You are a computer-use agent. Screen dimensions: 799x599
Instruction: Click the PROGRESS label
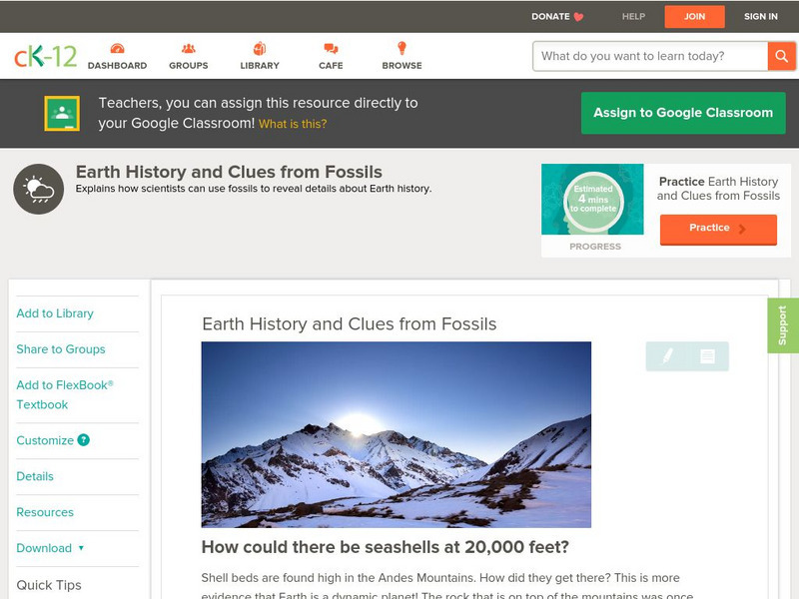(594, 247)
